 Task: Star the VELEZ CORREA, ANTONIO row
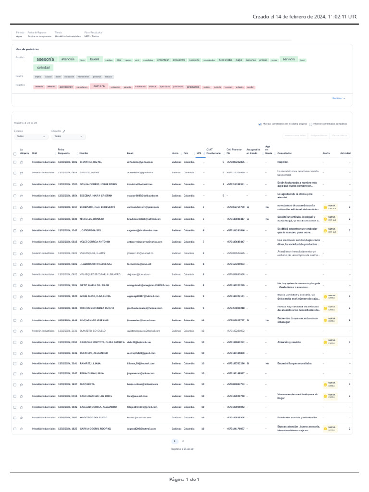(21, 242)
